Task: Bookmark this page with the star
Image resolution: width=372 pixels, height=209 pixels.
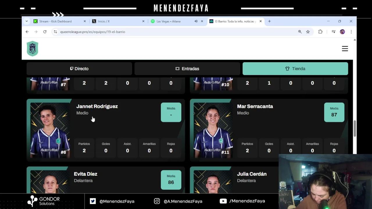Action: (x=308, y=32)
